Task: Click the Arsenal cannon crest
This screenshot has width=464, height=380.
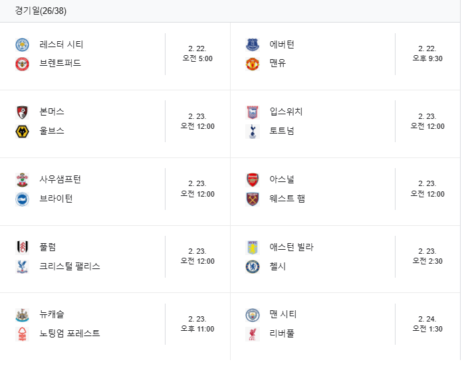Action: (x=253, y=180)
